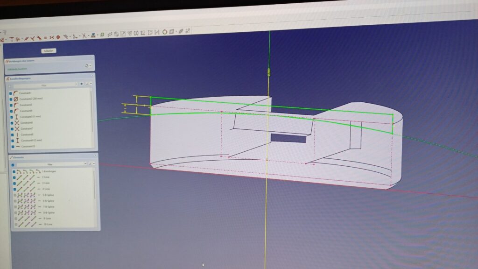Viewport: 478px width, 269px height.
Task: Select the block constraint red circle icon
Action: pos(58,37)
